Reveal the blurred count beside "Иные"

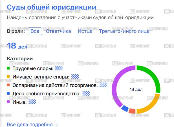pos(32,102)
